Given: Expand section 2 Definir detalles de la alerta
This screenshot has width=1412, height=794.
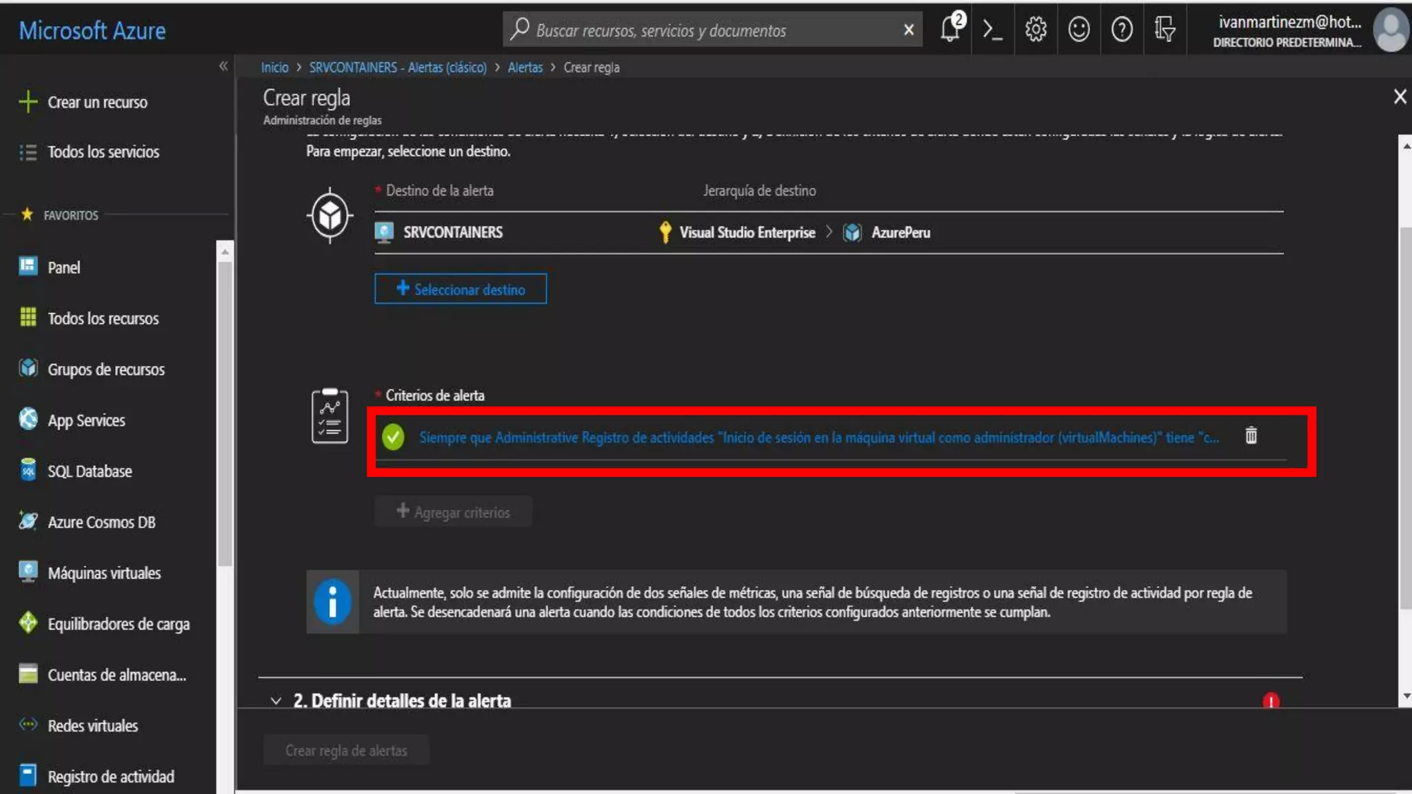Looking at the screenshot, I should click(402, 700).
